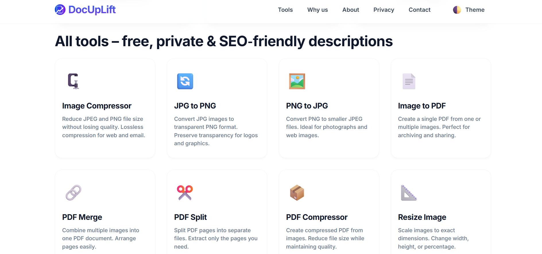Click the PNG to JPG picture icon
This screenshot has width=542, height=254.
(297, 81)
